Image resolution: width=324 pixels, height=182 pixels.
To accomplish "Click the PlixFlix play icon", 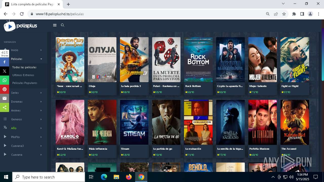I will [5, 137].
